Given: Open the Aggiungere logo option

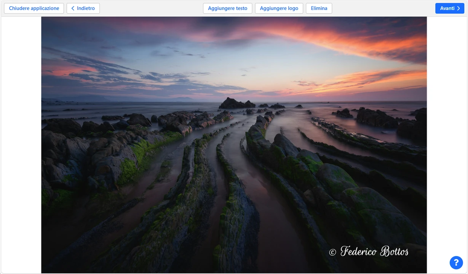Looking at the screenshot, I should pyautogui.click(x=279, y=8).
